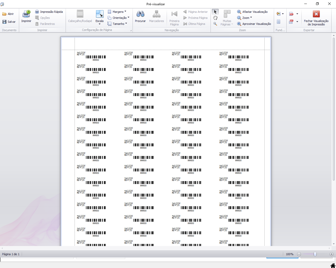Open the dropdown arrow beside the background color icon
336x268 pixels.
coord(283,14)
